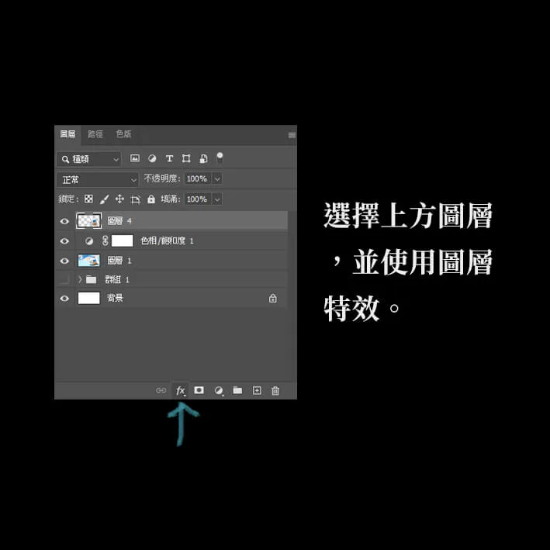This screenshot has height=550, width=550.
Task: Open the 正常 blend mode dropdown
Action: (98, 180)
